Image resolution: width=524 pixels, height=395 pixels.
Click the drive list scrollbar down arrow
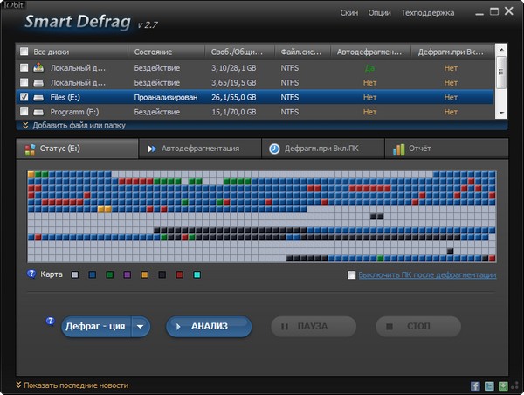point(500,113)
